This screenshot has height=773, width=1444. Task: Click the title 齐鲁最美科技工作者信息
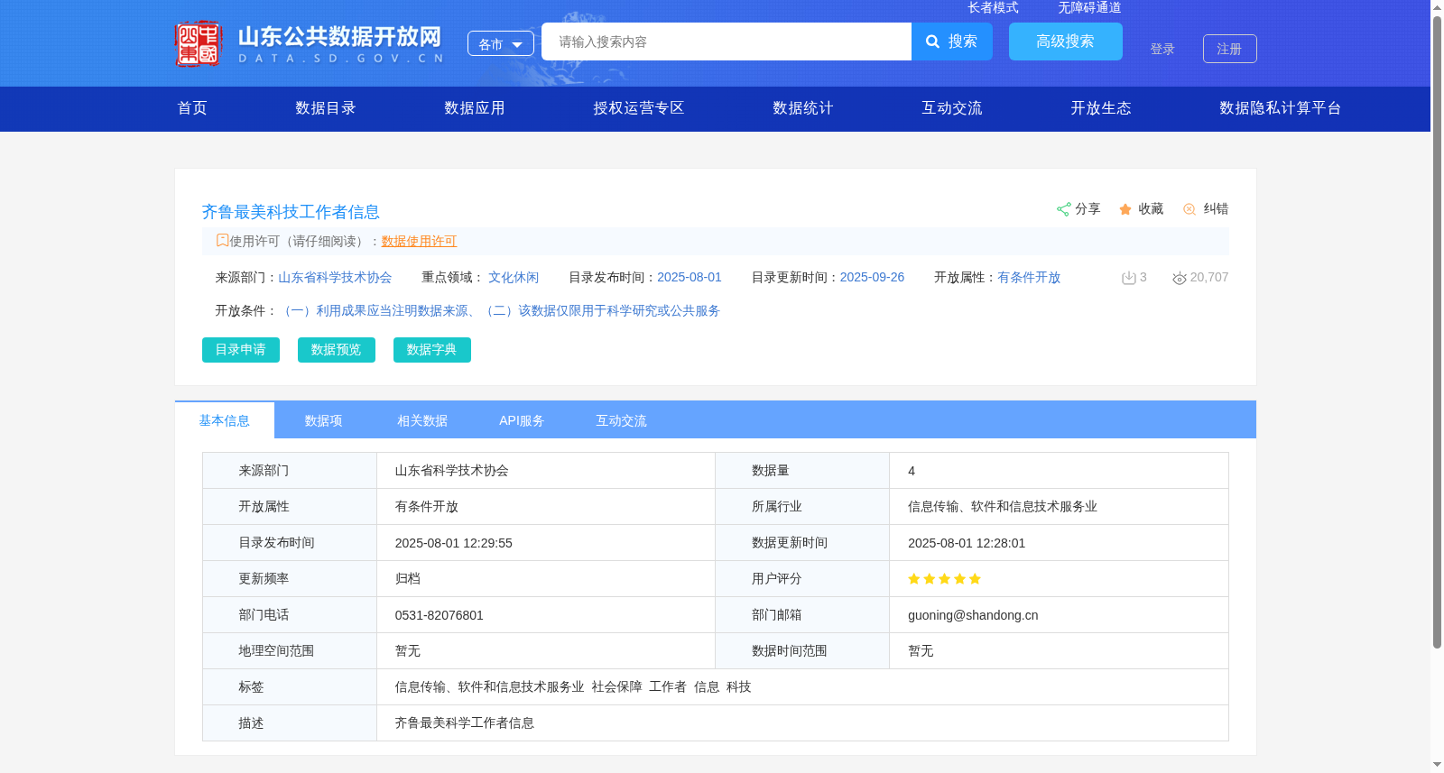click(x=291, y=212)
